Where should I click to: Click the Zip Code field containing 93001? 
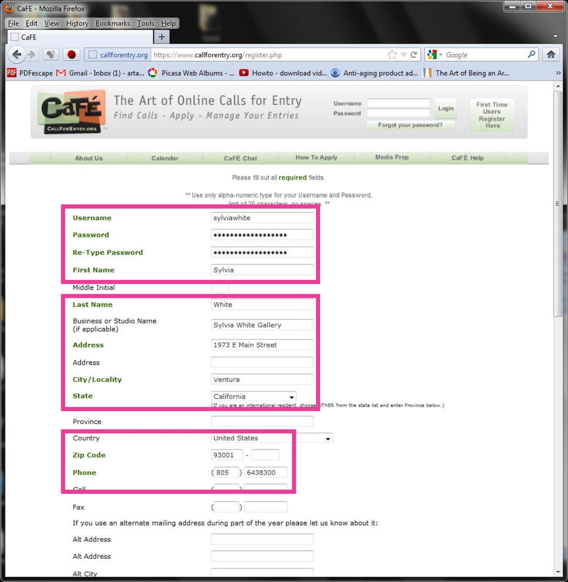click(x=227, y=455)
